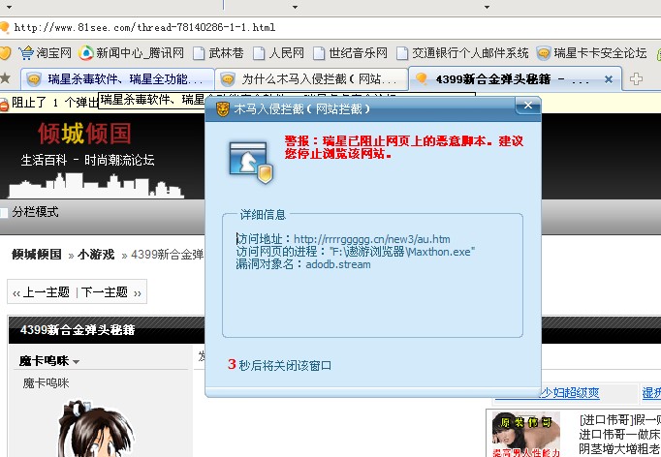
Task: Click the blocked URL rrrrggggg.cn in dialog
Action: coord(372,239)
